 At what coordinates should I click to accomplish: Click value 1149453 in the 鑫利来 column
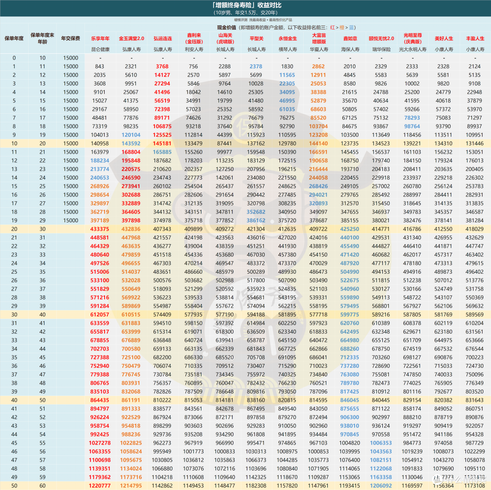[194, 486]
